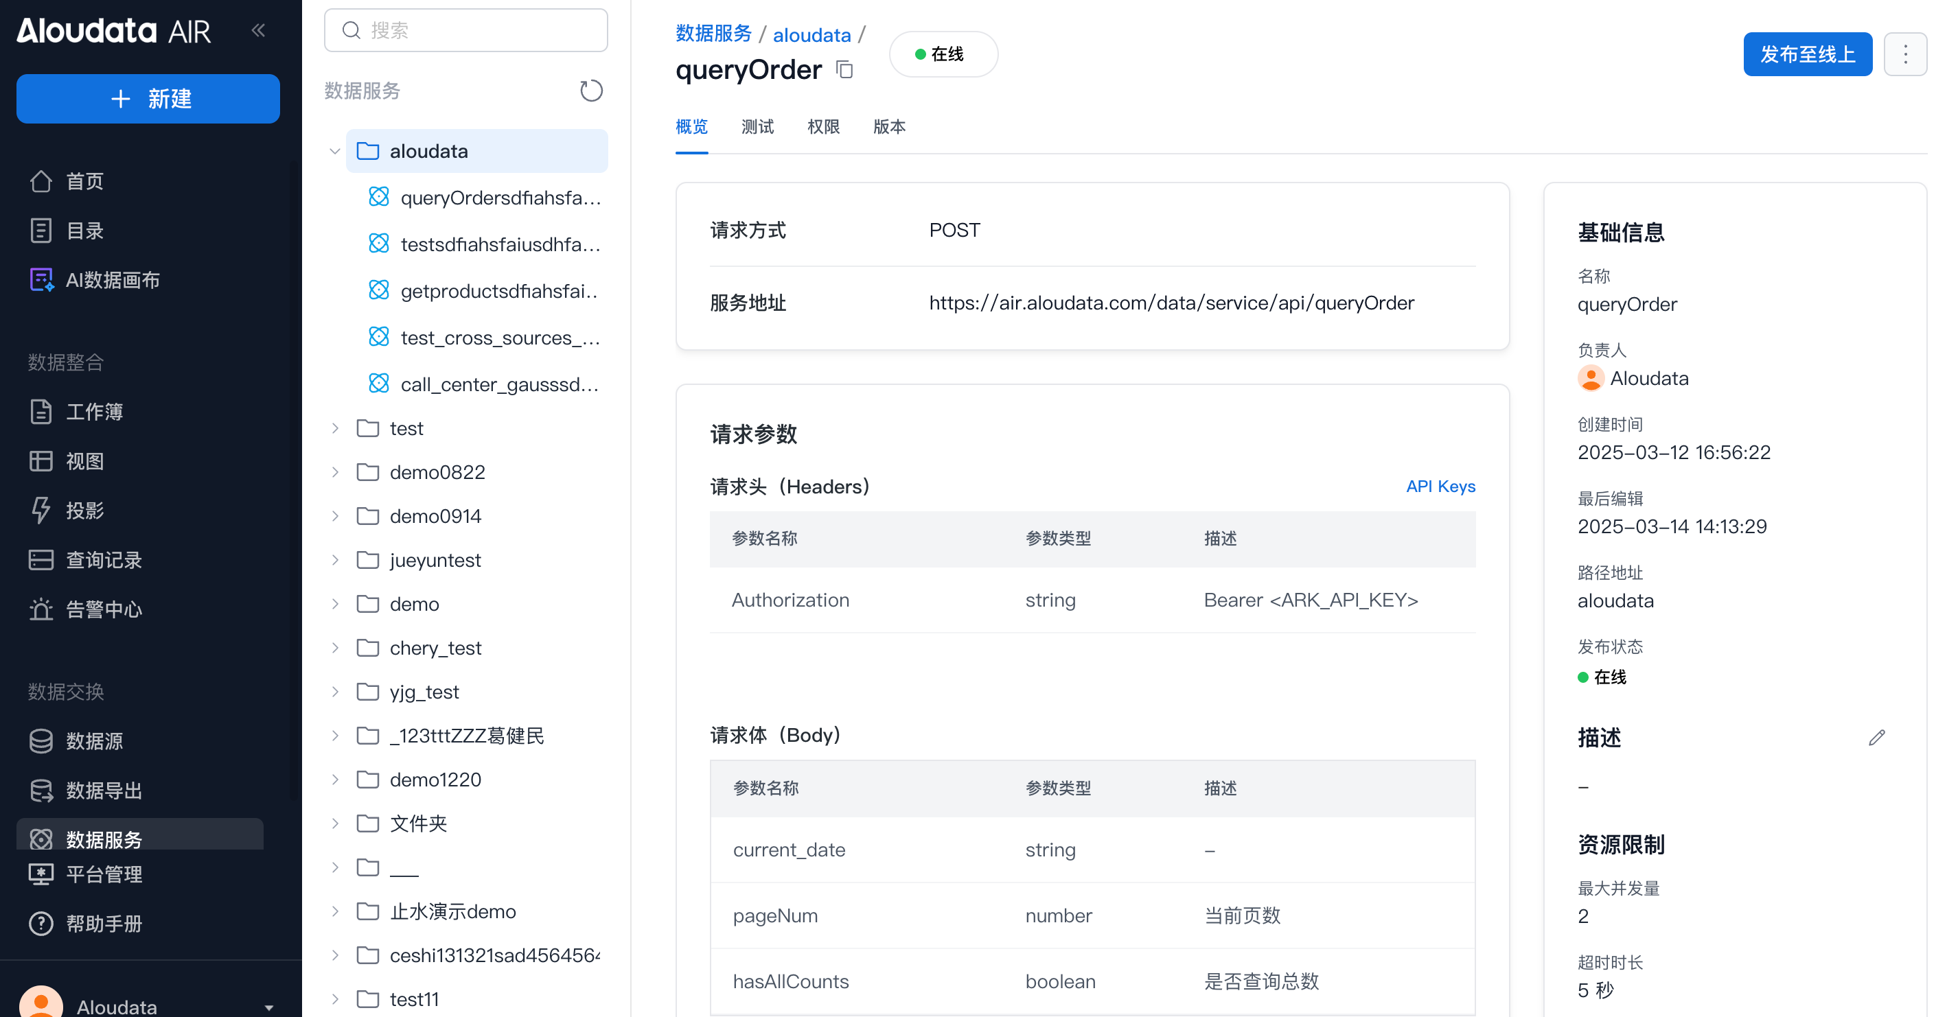Open 数据导出 in the sidebar
Image resolution: width=1947 pixels, height=1017 pixels.
[104, 791]
